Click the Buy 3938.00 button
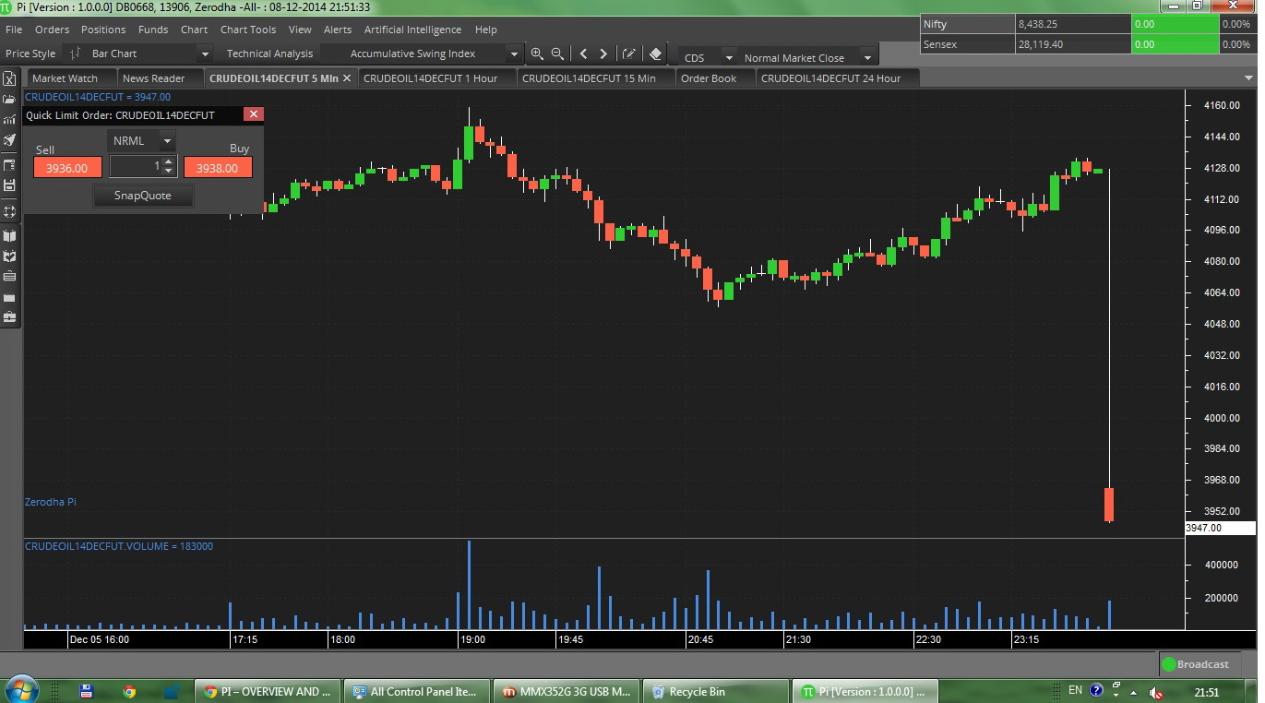 (x=218, y=168)
